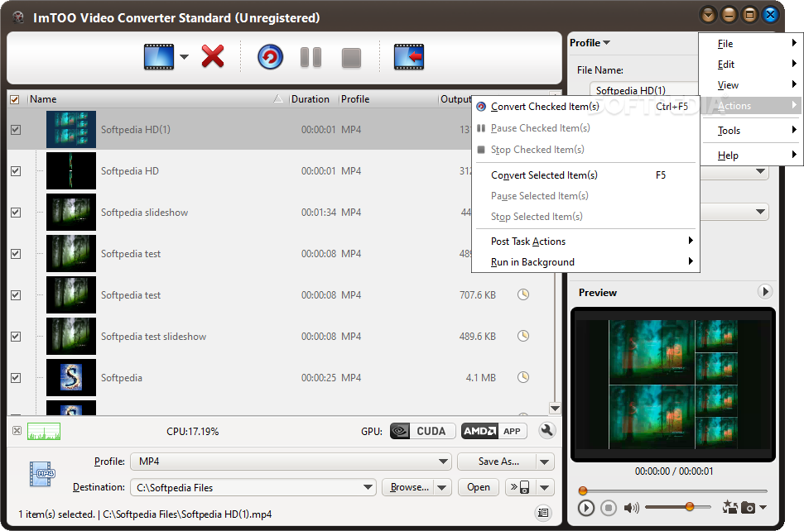Click the Pause toolbar icon
This screenshot has width=804, height=531.
point(311,57)
